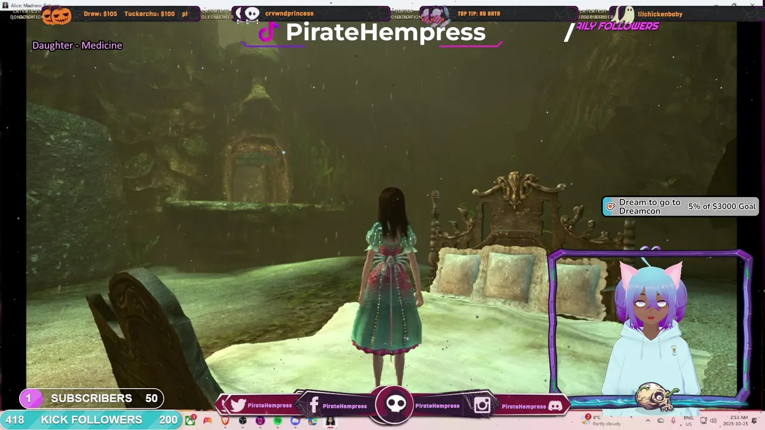Viewport: 765px width, 430px height.
Task: Click the TikTok logo beside PirateHempress
Action: 268,33
